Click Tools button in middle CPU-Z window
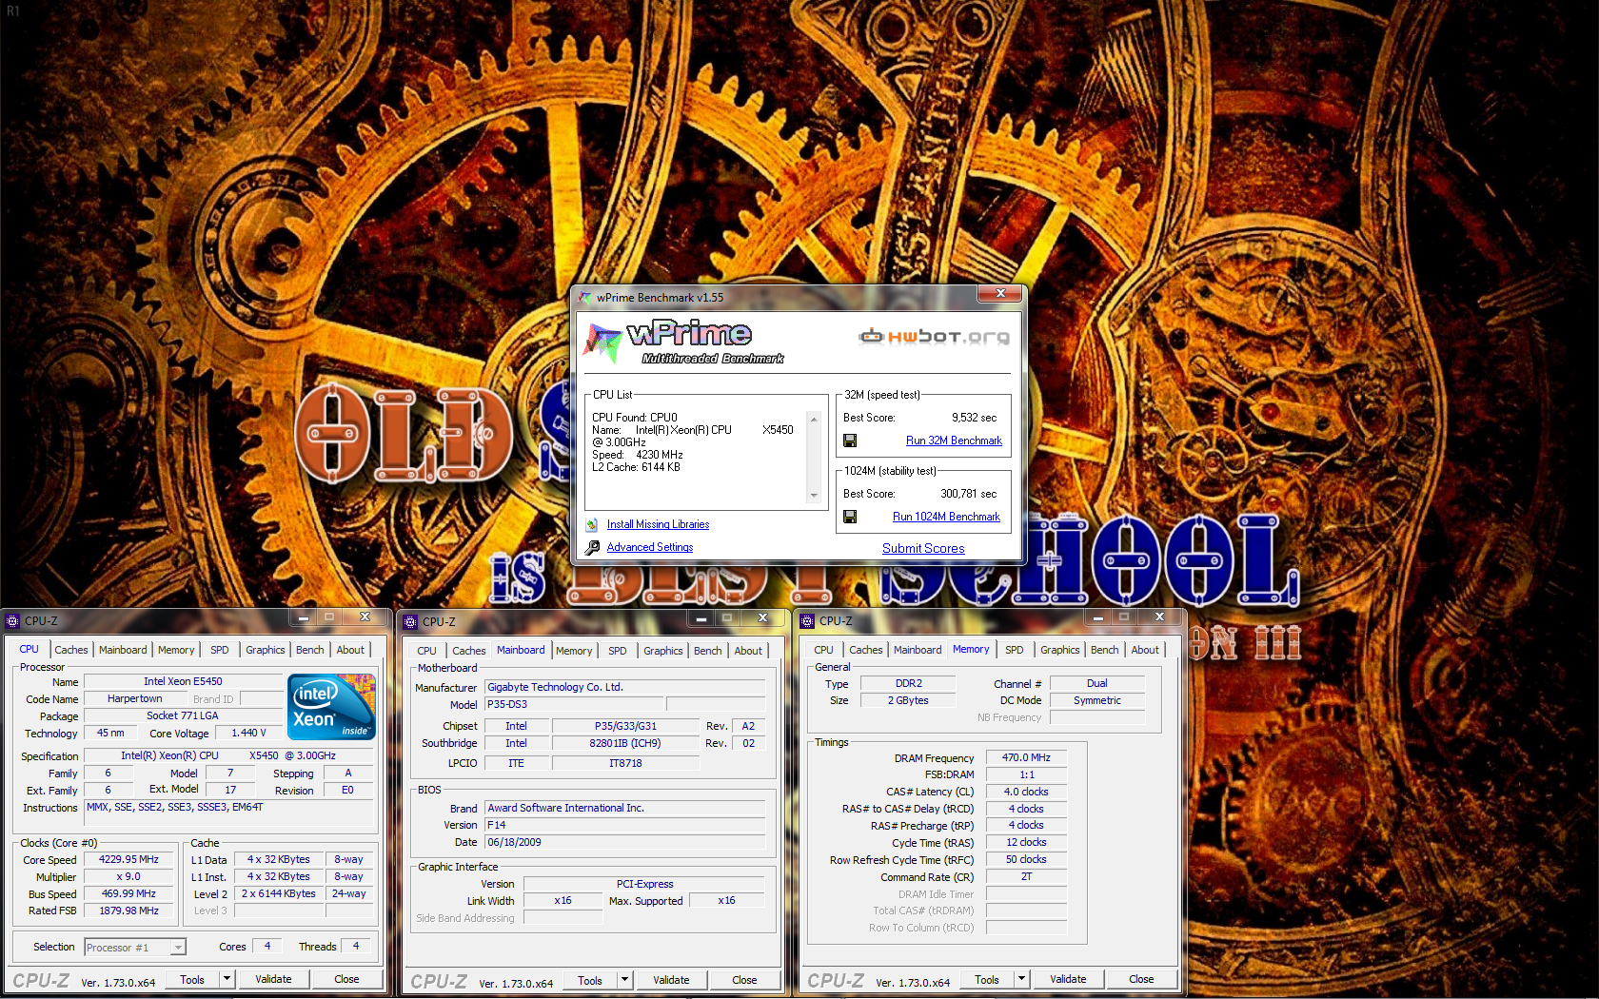 [590, 980]
